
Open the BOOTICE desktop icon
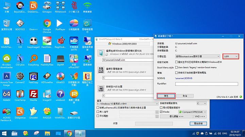point(20,25)
